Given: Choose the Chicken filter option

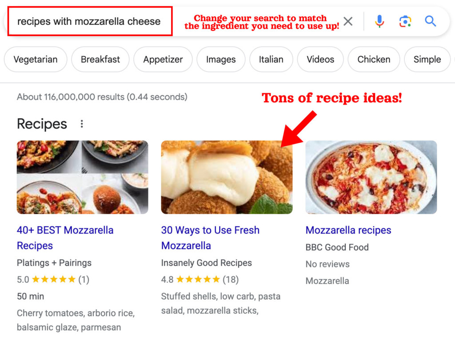Looking at the screenshot, I should coord(374,59).
